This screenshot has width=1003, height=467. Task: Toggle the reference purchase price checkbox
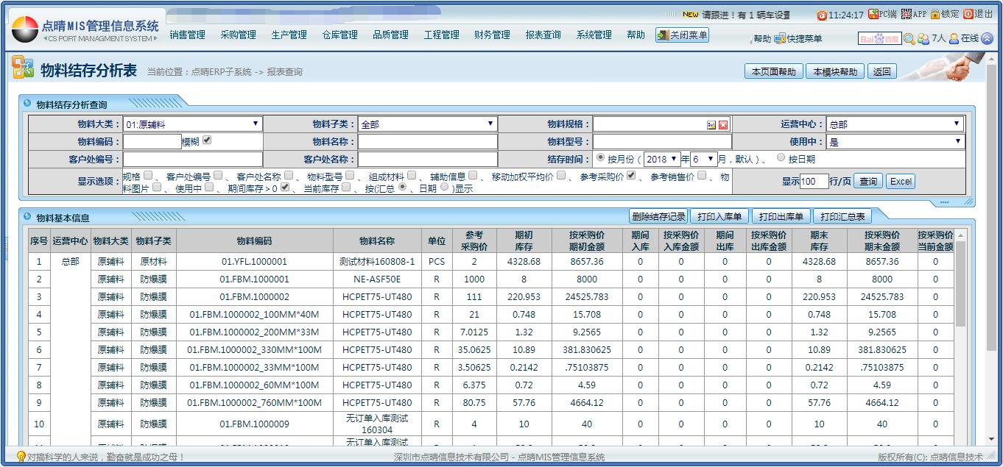pyautogui.click(x=631, y=176)
